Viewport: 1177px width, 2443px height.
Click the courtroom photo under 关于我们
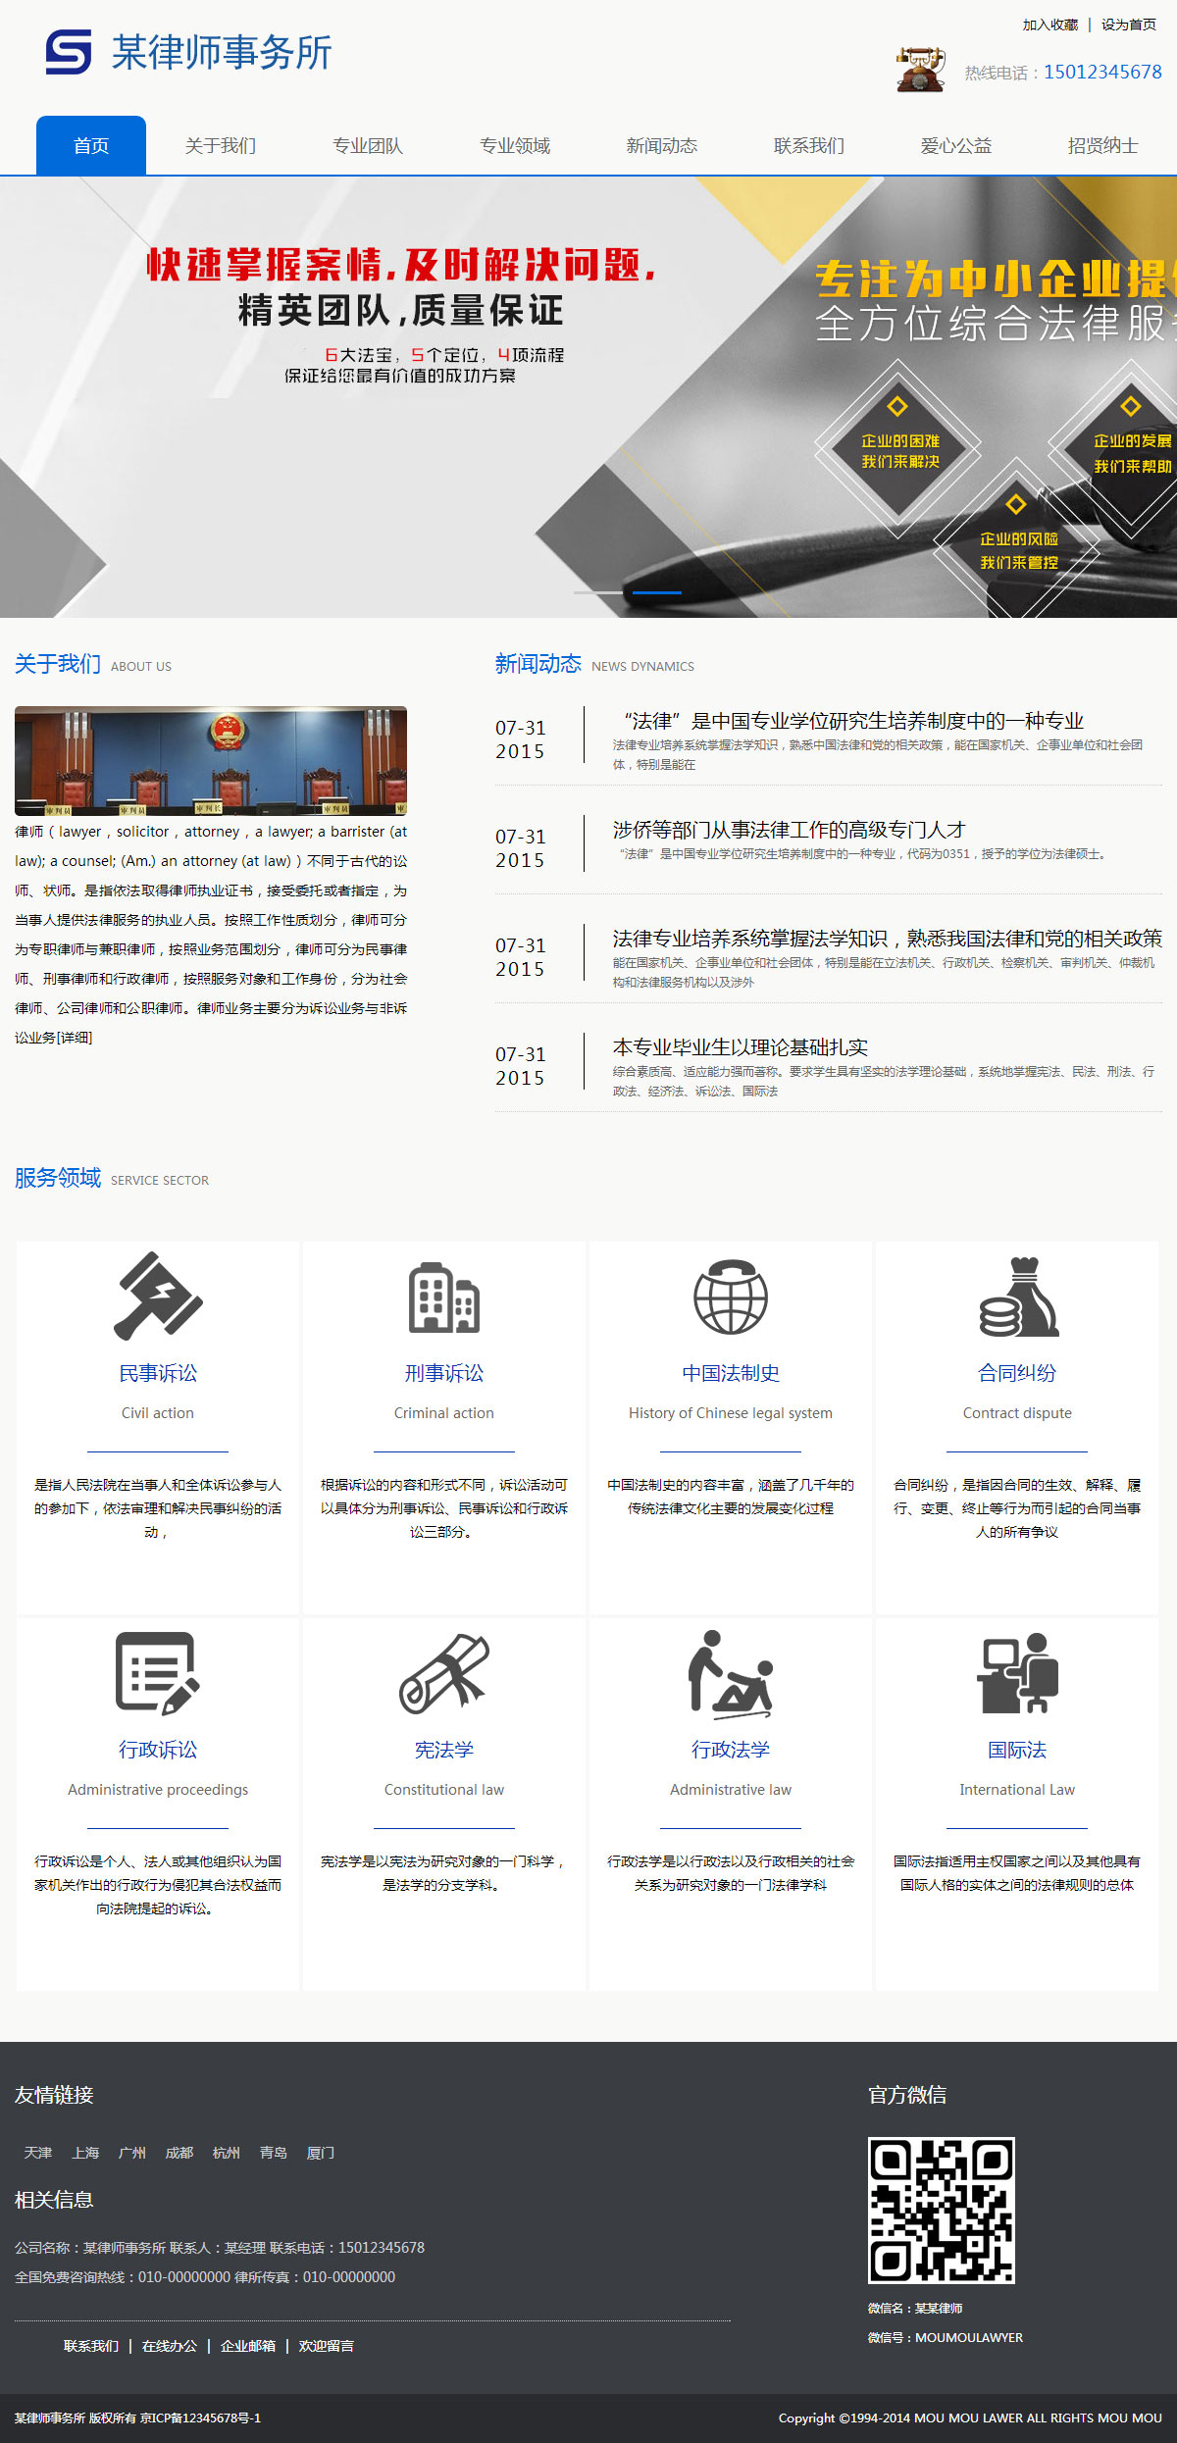211,760
